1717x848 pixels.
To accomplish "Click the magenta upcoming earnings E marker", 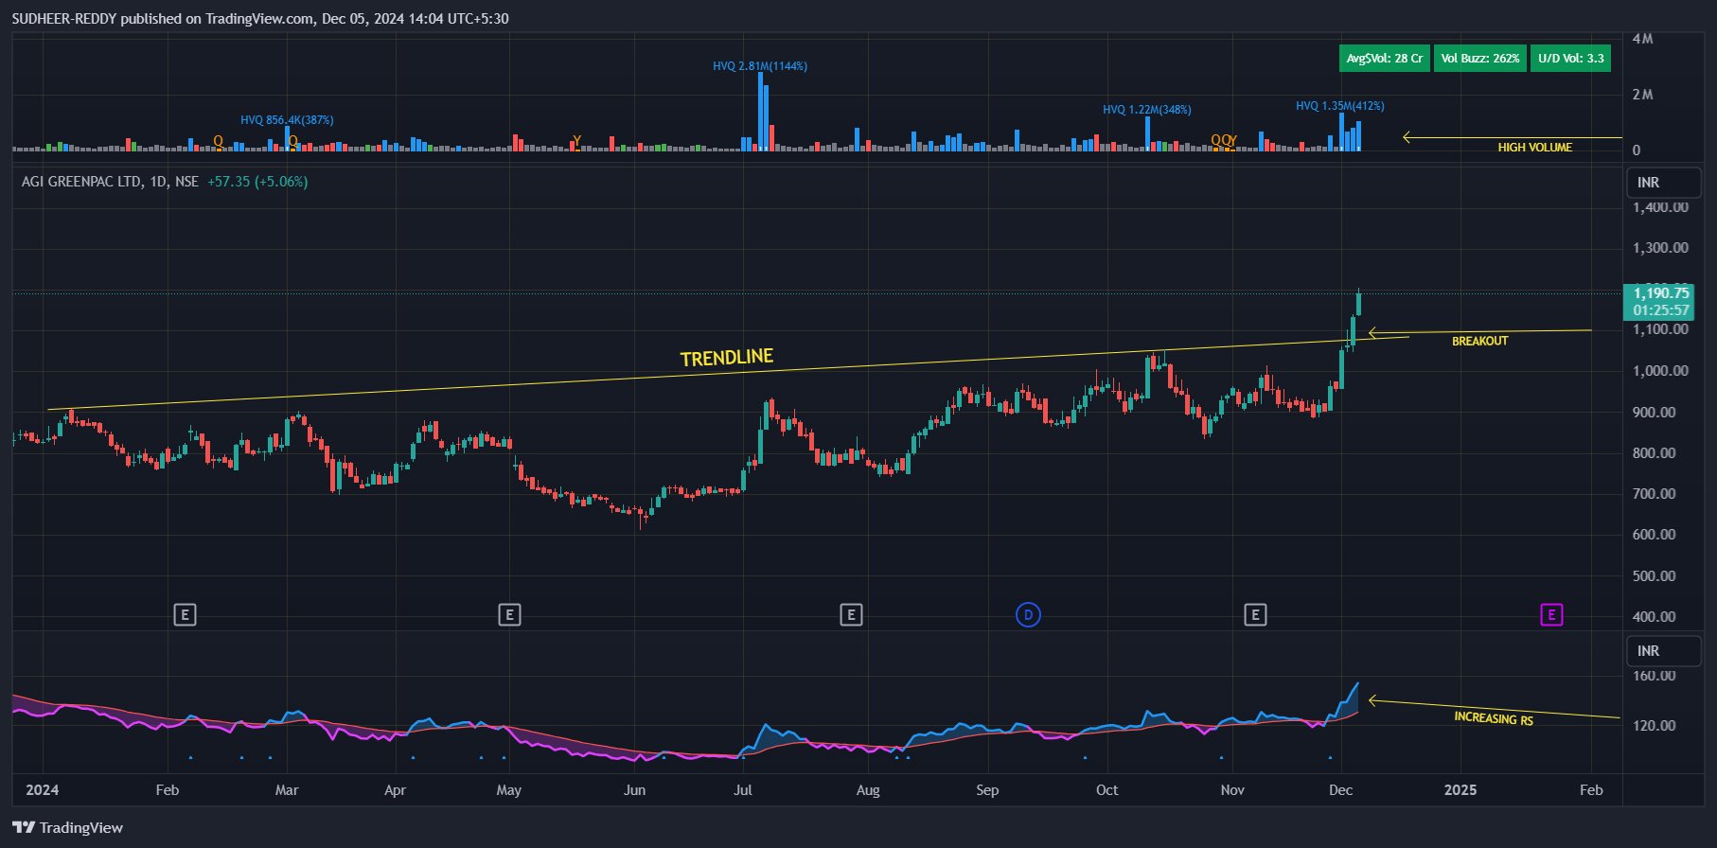I will [1551, 615].
